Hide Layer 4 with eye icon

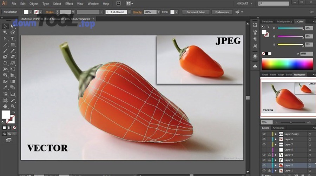(x=264, y=155)
